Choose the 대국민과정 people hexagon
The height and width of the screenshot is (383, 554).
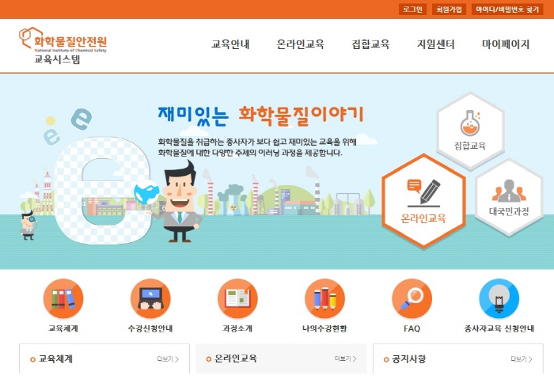(x=509, y=197)
